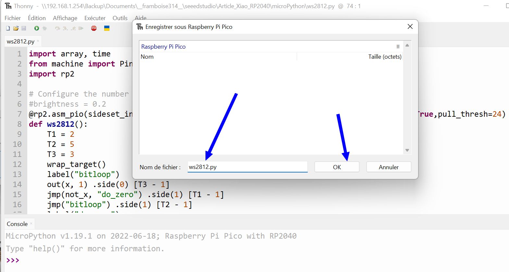Close the Console panel tab
Viewport: 509px width, 272px height.
31,223
